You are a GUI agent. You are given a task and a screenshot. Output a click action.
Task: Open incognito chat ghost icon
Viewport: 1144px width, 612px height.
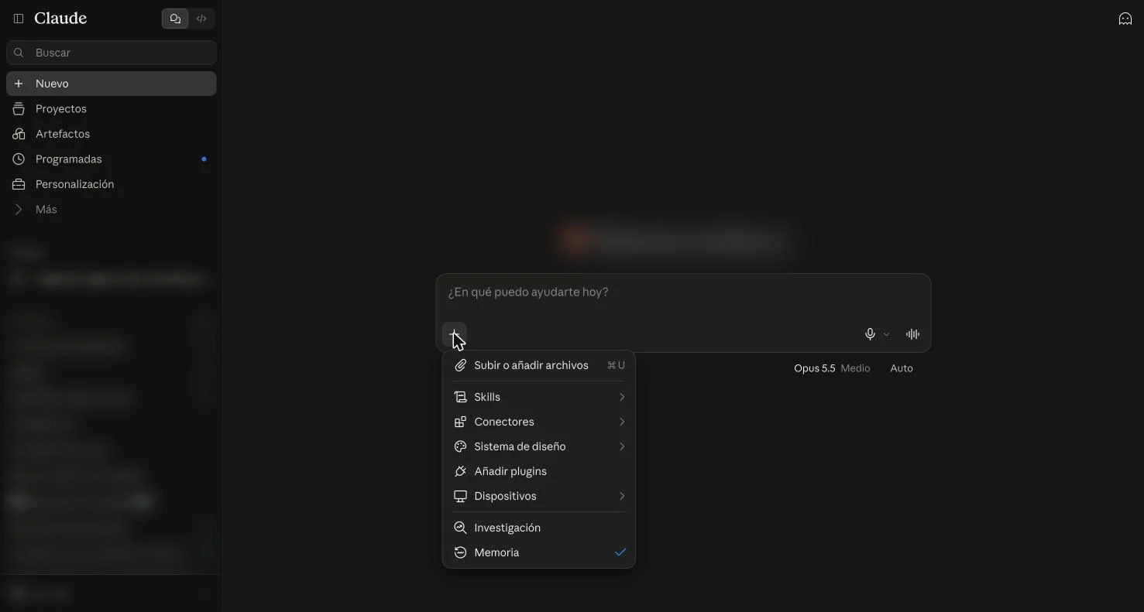[x=1125, y=19]
